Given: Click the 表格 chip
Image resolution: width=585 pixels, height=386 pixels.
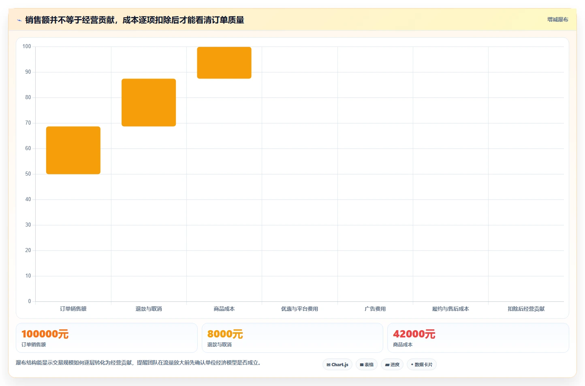Looking at the screenshot, I should click(367, 365).
